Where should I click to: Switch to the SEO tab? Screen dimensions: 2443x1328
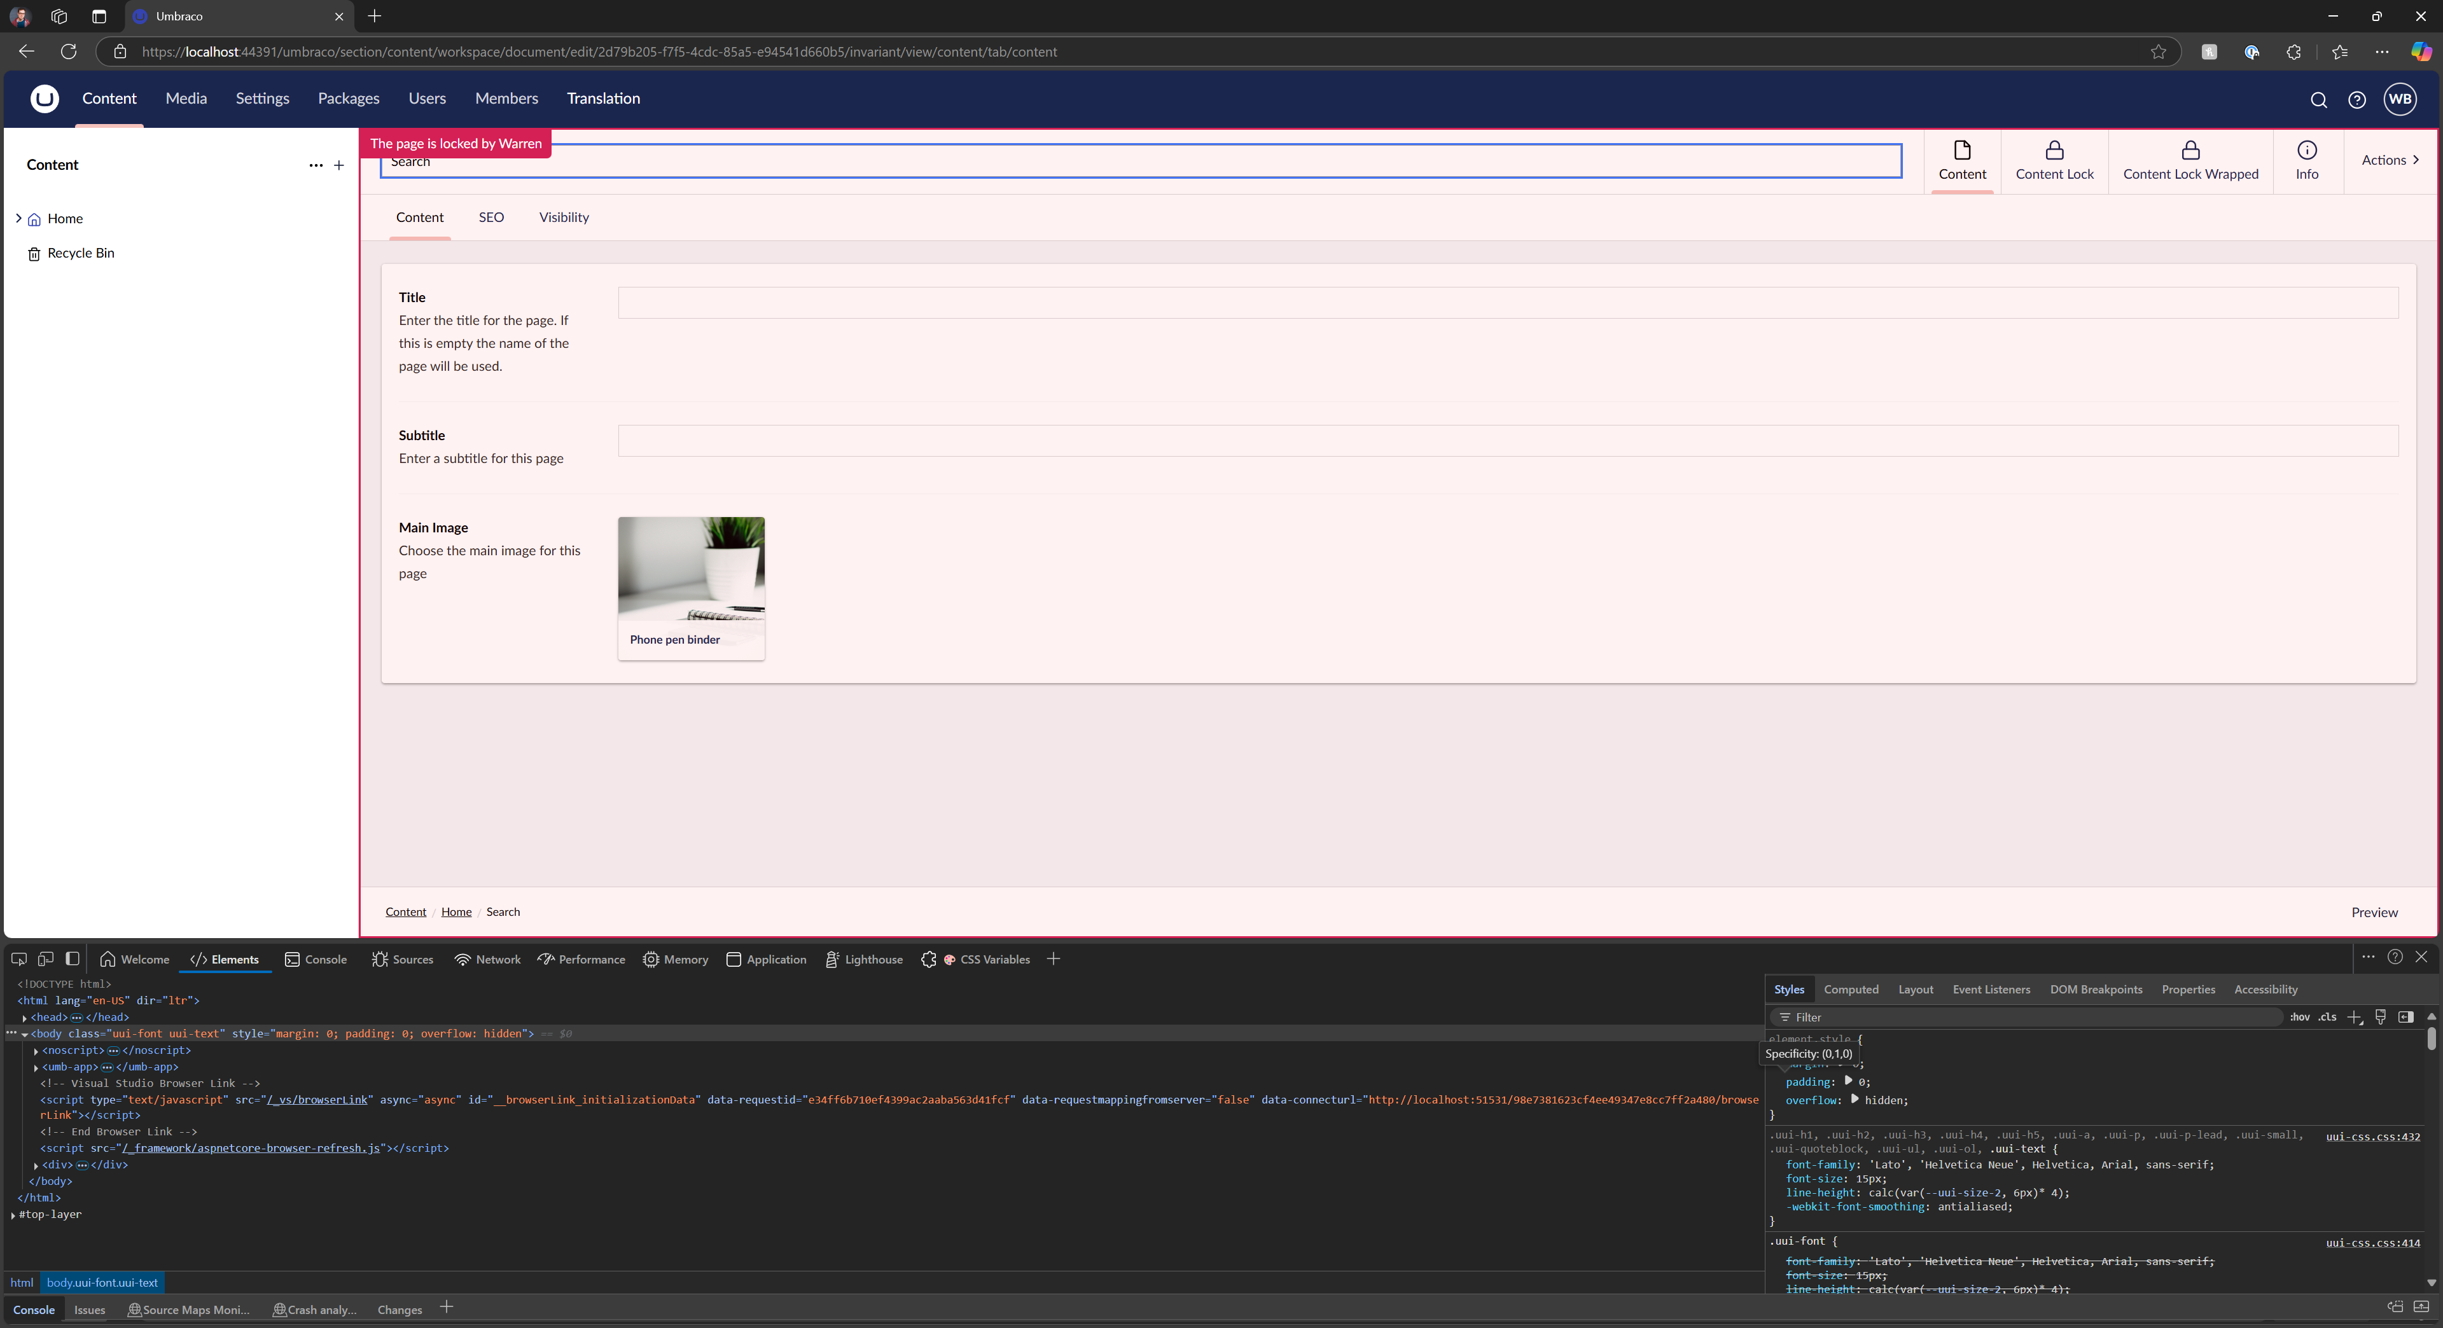491,218
